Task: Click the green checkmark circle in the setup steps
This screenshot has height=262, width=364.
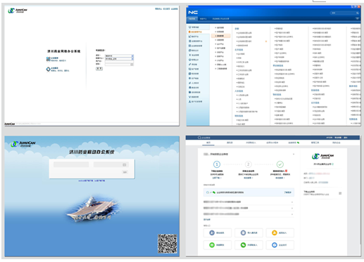Action: (280, 164)
